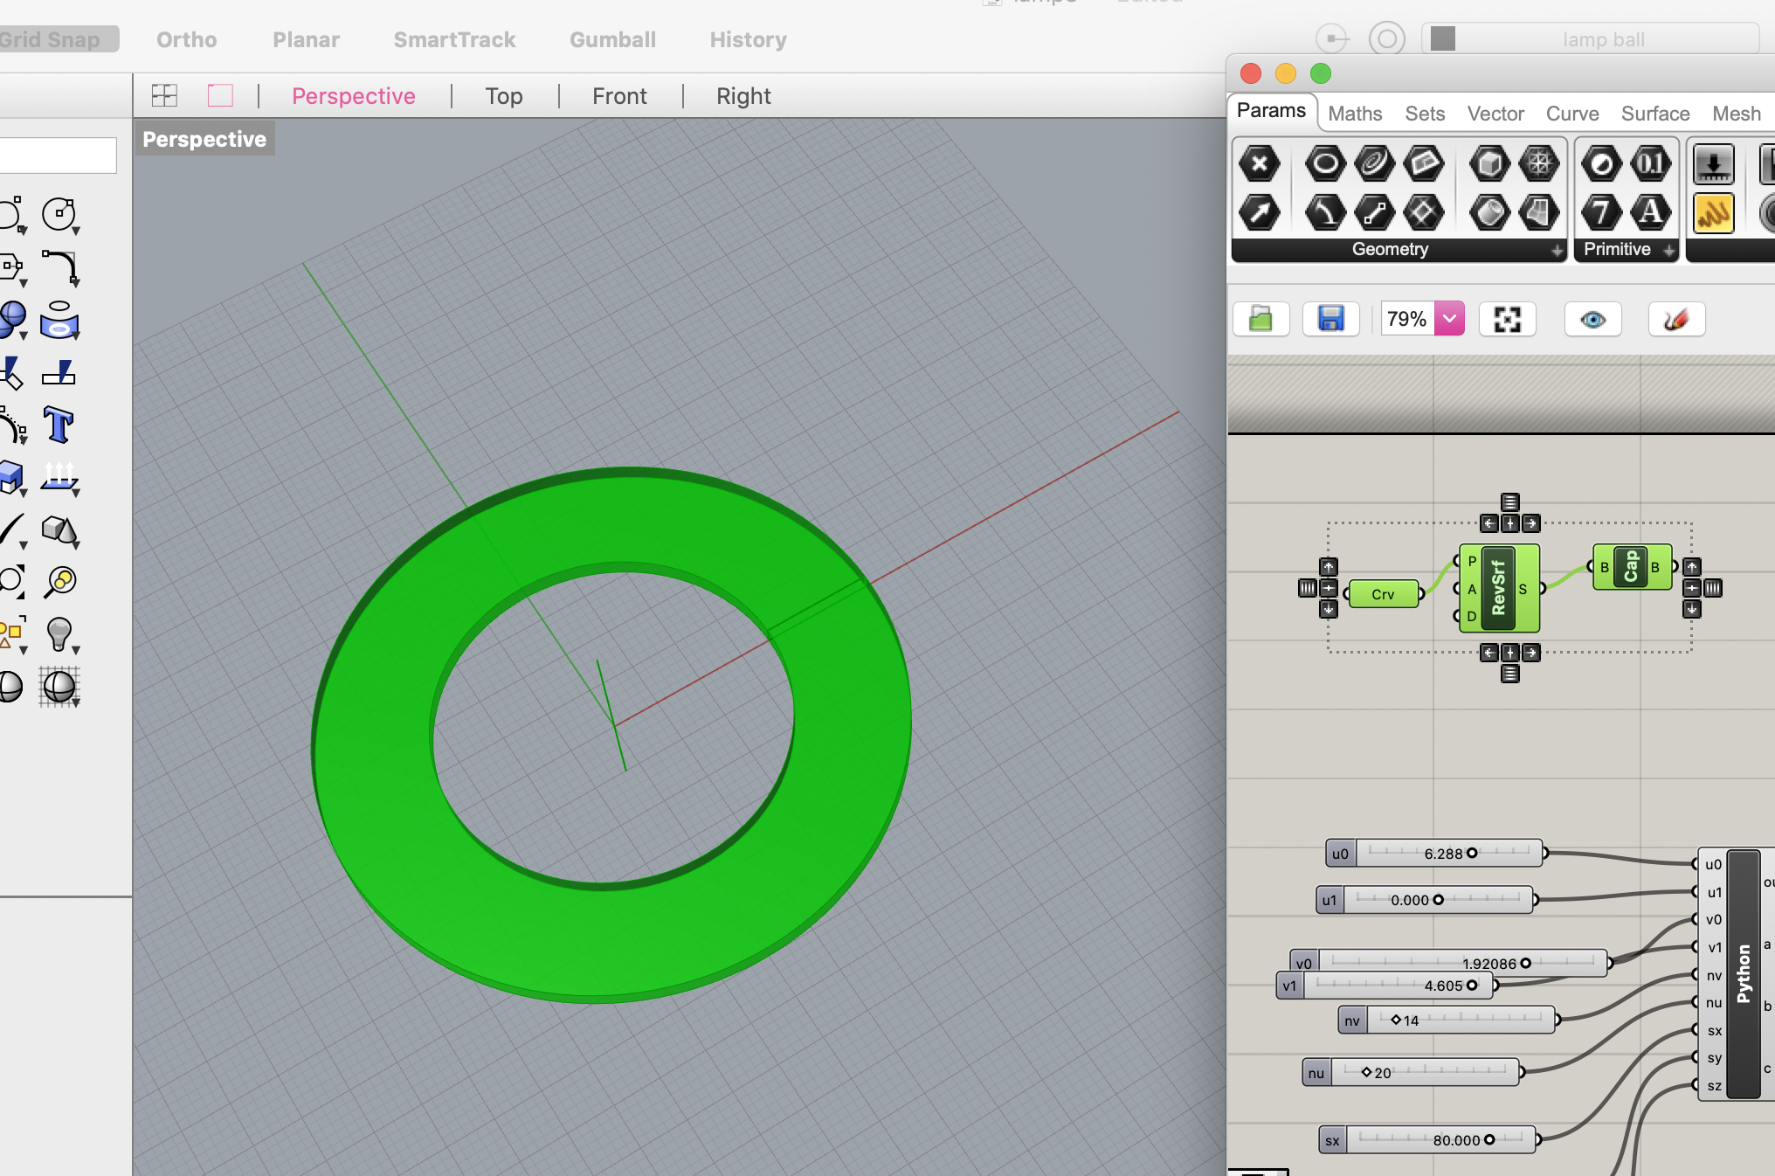This screenshot has height=1176, width=1775.
Task: Click the layer color swatch beside lamp ball
Action: [x=1443, y=39]
